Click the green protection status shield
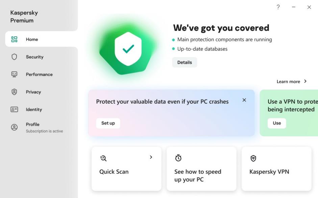The height and width of the screenshot is (198, 318). pyautogui.click(x=128, y=49)
